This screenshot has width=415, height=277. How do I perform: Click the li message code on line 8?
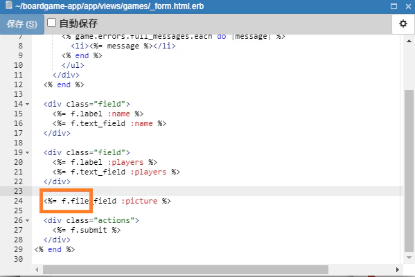pos(123,46)
